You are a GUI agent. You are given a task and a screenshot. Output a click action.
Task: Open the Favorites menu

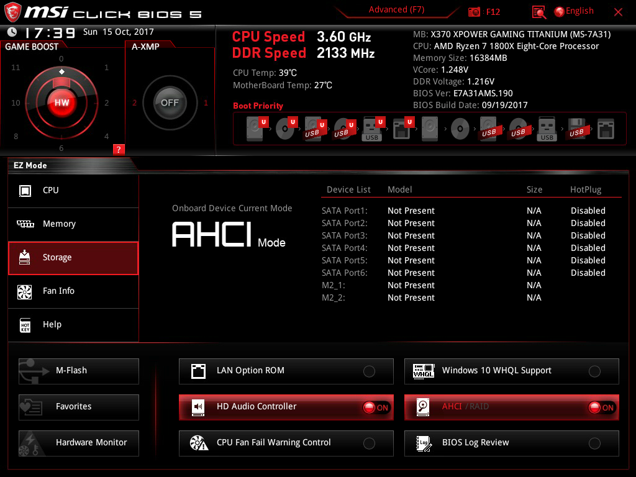click(x=79, y=407)
